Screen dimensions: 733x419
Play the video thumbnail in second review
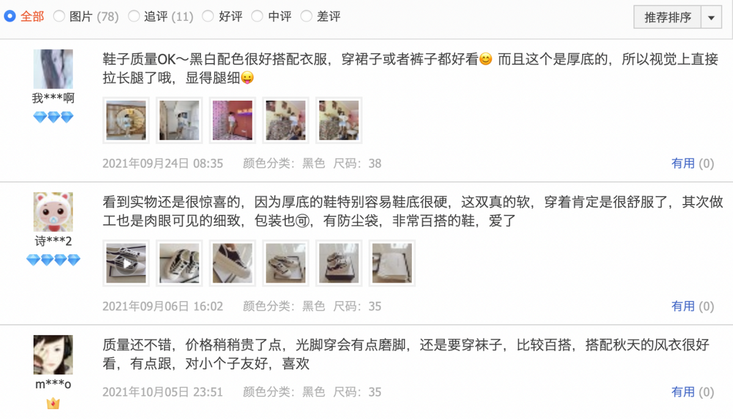pos(126,263)
